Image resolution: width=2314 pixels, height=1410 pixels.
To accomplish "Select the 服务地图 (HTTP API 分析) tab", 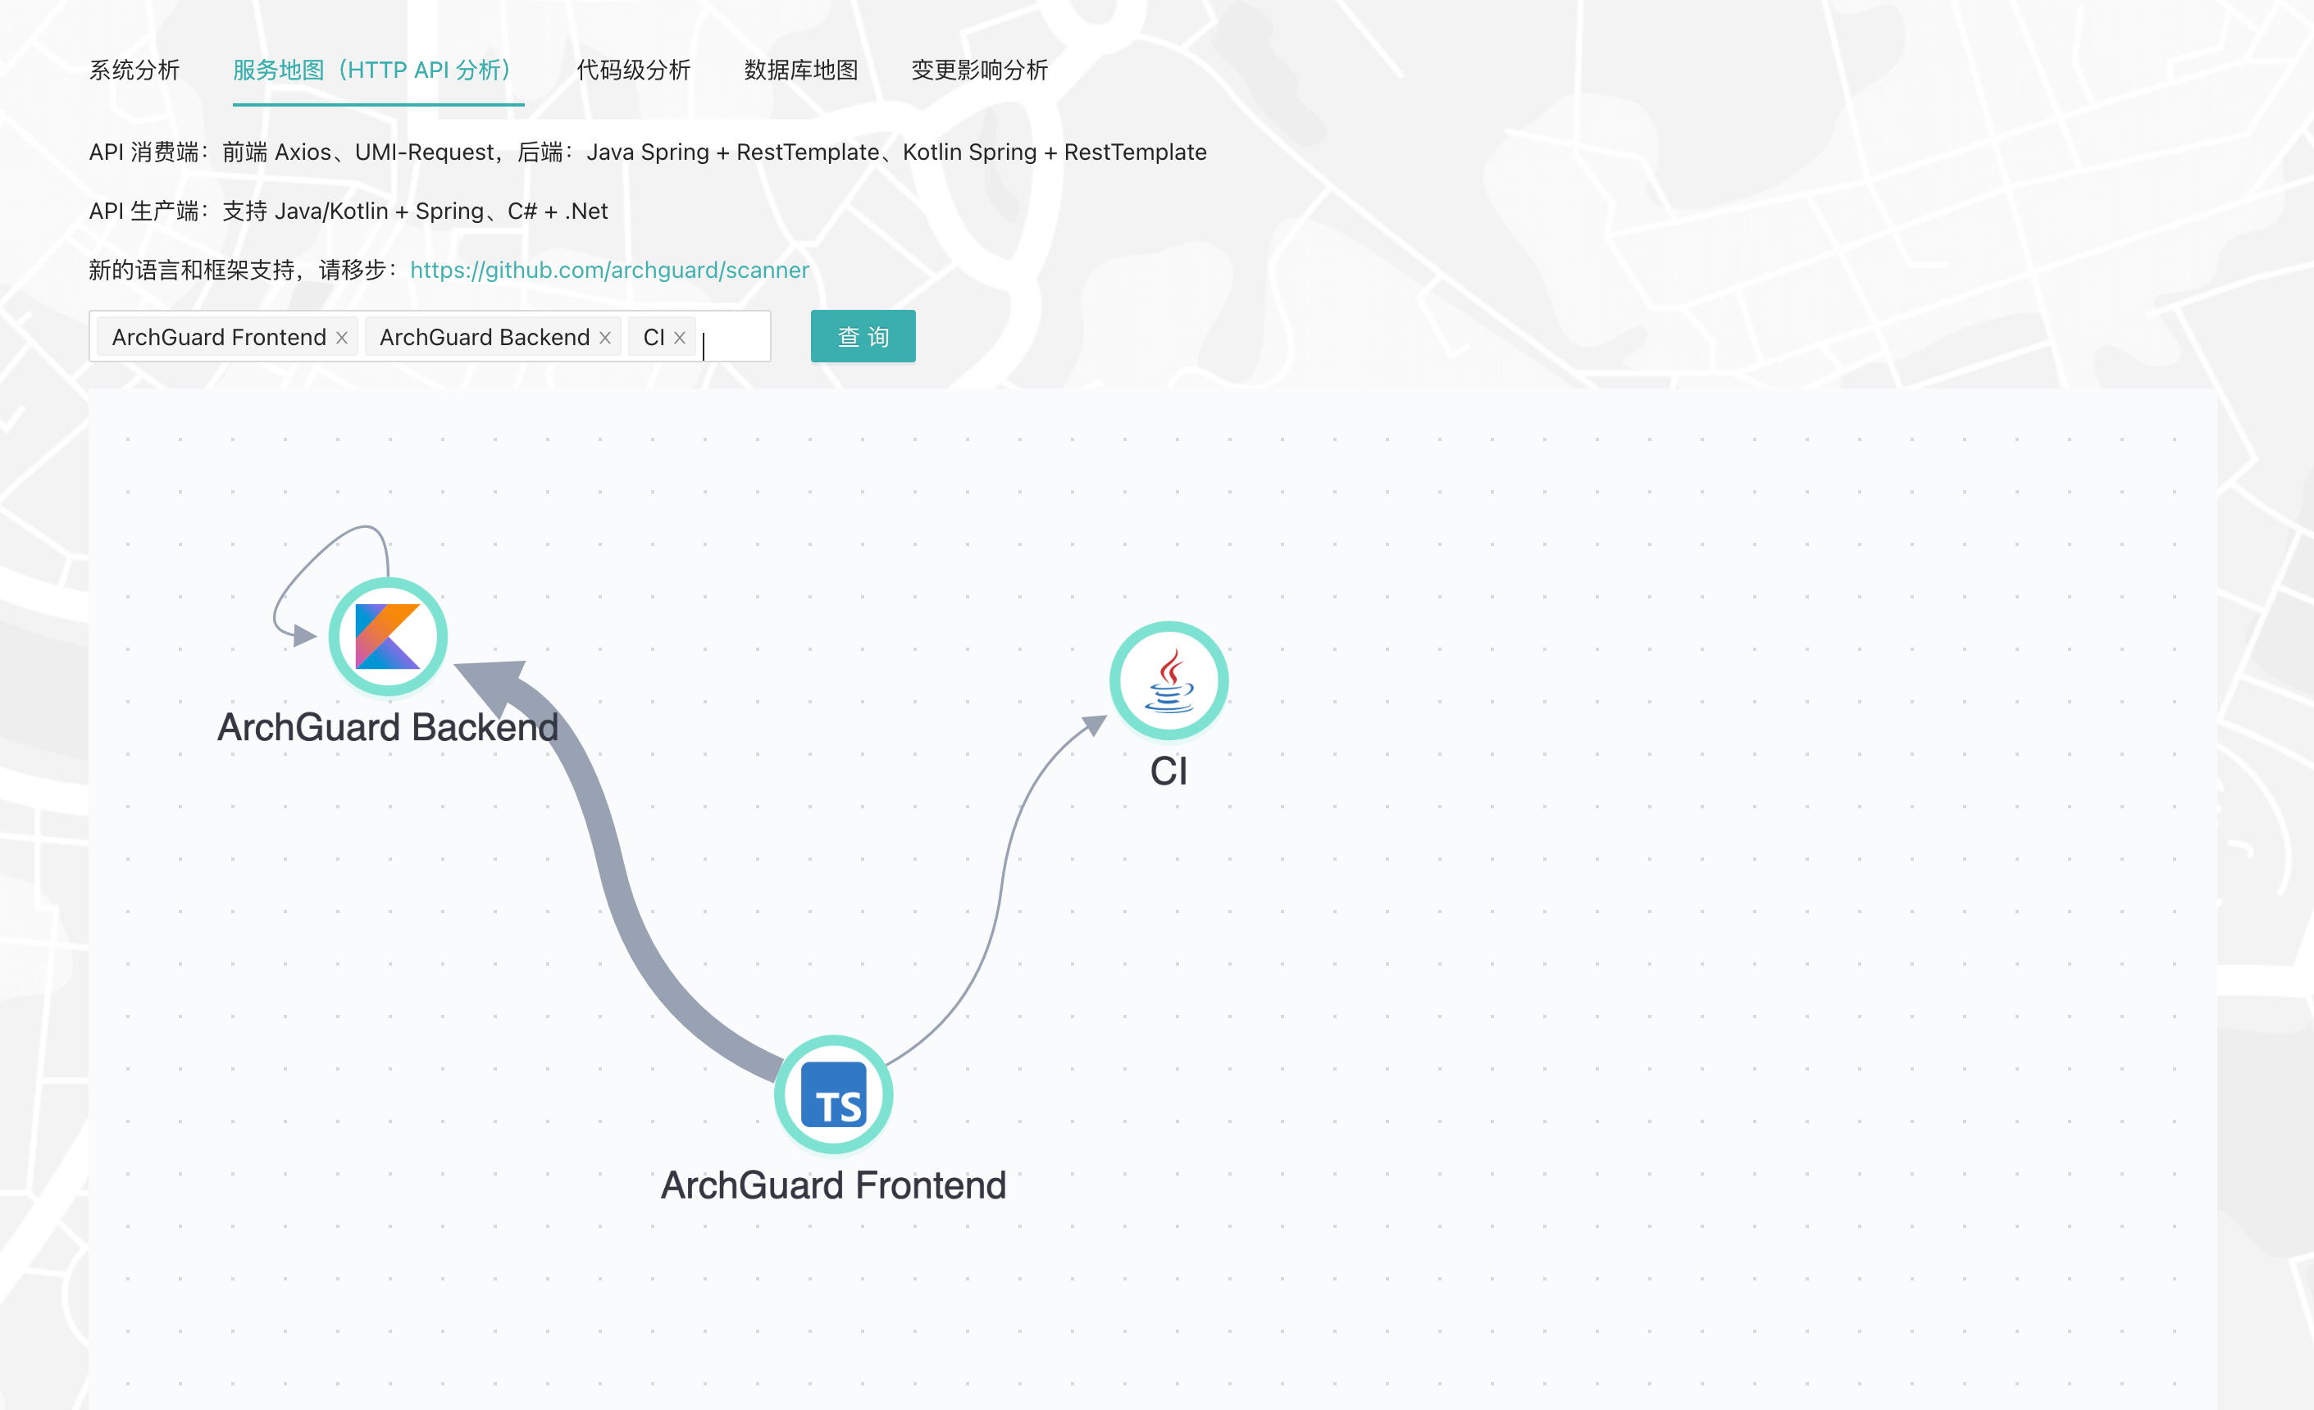I will tap(374, 70).
